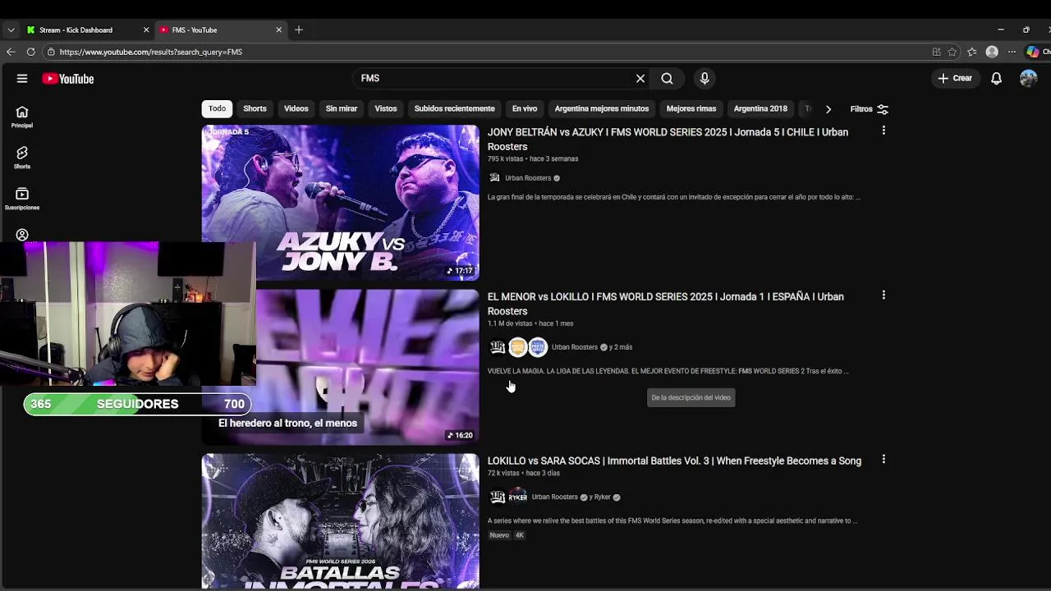
Task: Open the browser three-dot settings menu
Action: 1012,52
